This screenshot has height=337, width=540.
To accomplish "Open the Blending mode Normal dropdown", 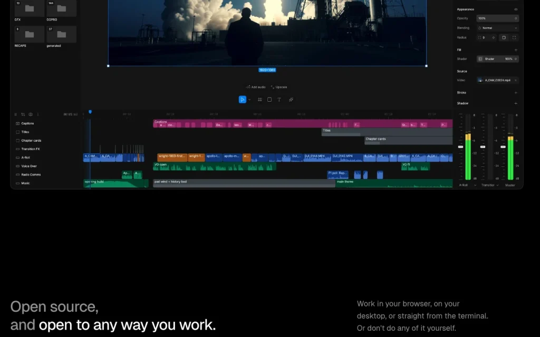I will pos(497,28).
